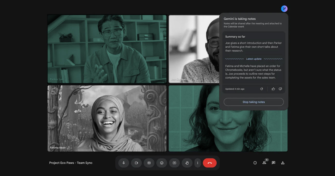Image resolution: width=335 pixels, height=176 pixels.
Task: Leave the call with red button
Action: [210, 163]
